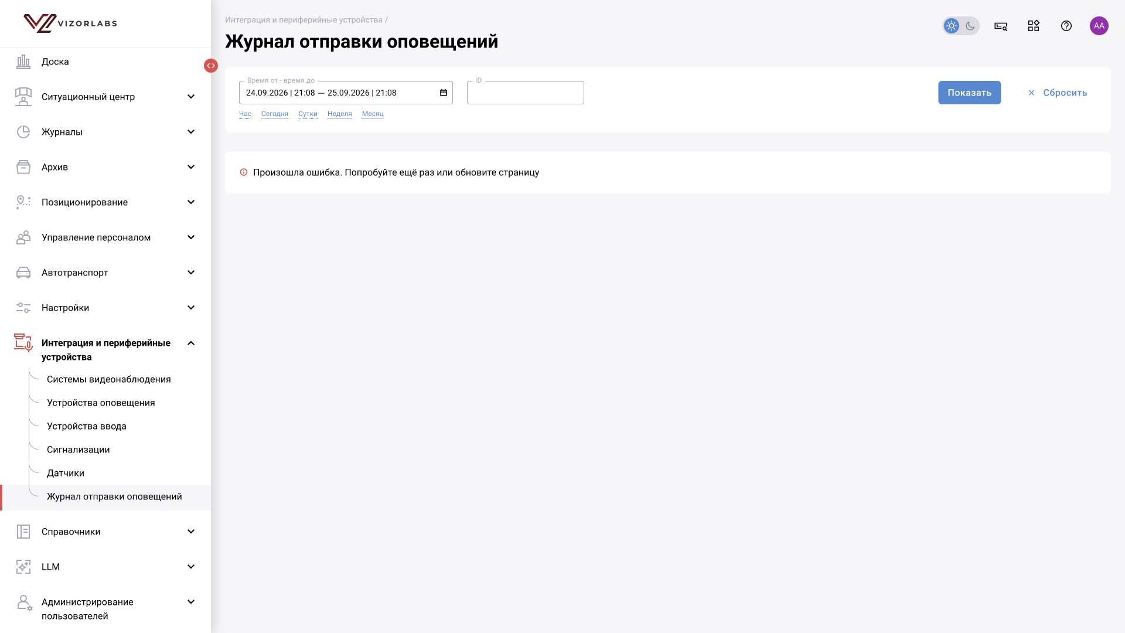Screen dimensions: 1125x633
Task: Expand the Журналы chevron
Action: tap(191, 132)
